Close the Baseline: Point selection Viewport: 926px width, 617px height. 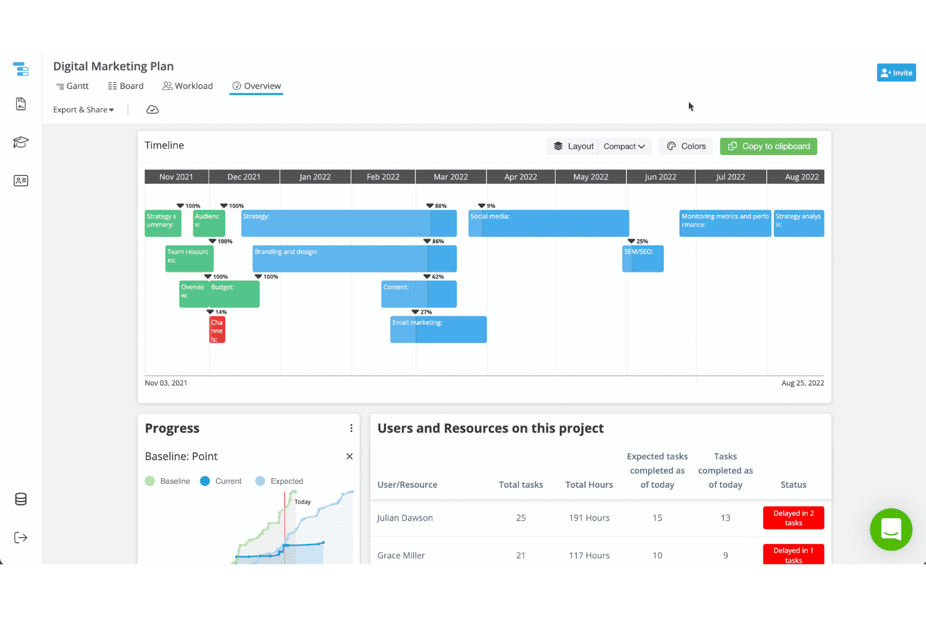350,456
